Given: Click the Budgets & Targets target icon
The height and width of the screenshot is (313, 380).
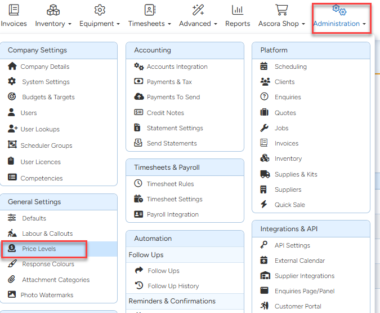Looking at the screenshot, I should coord(12,97).
